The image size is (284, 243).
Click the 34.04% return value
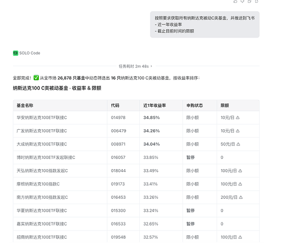point(151,144)
